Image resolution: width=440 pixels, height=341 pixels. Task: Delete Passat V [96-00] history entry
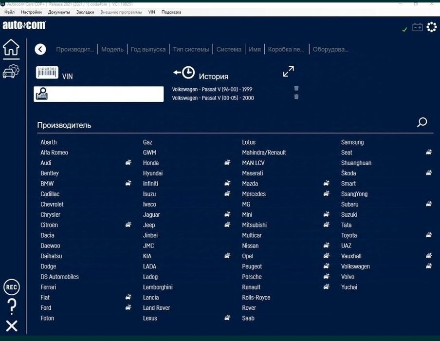[x=296, y=88]
